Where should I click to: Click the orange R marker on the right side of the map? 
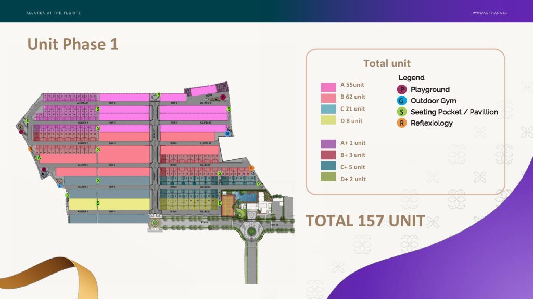pyautogui.click(x=251, y=167)
